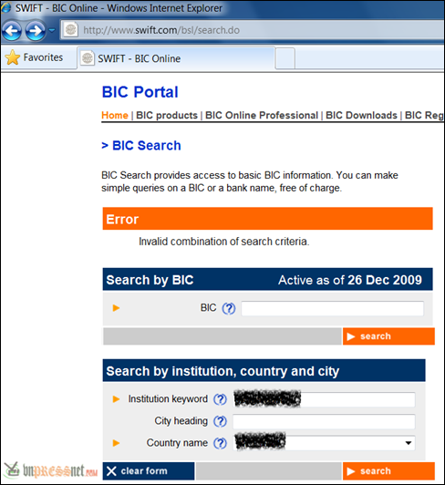Click Institution keyword help question icon

pyautogui.click(x=220, y=399)
